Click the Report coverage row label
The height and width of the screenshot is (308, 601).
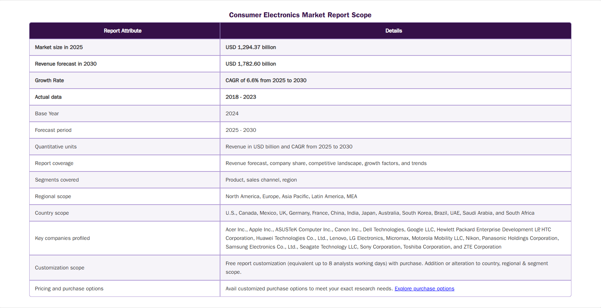pos(54,163)
